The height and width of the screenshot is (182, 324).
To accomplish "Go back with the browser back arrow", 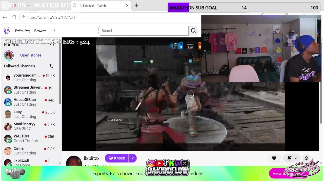I will tap(5, 17).
